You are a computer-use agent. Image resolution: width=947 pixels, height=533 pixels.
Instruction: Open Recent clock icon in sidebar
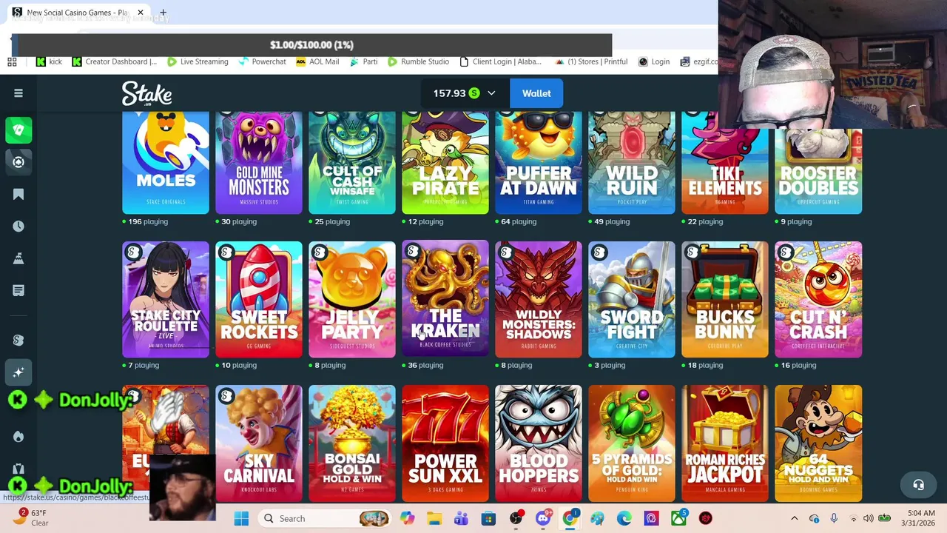[x=18, y=227]
